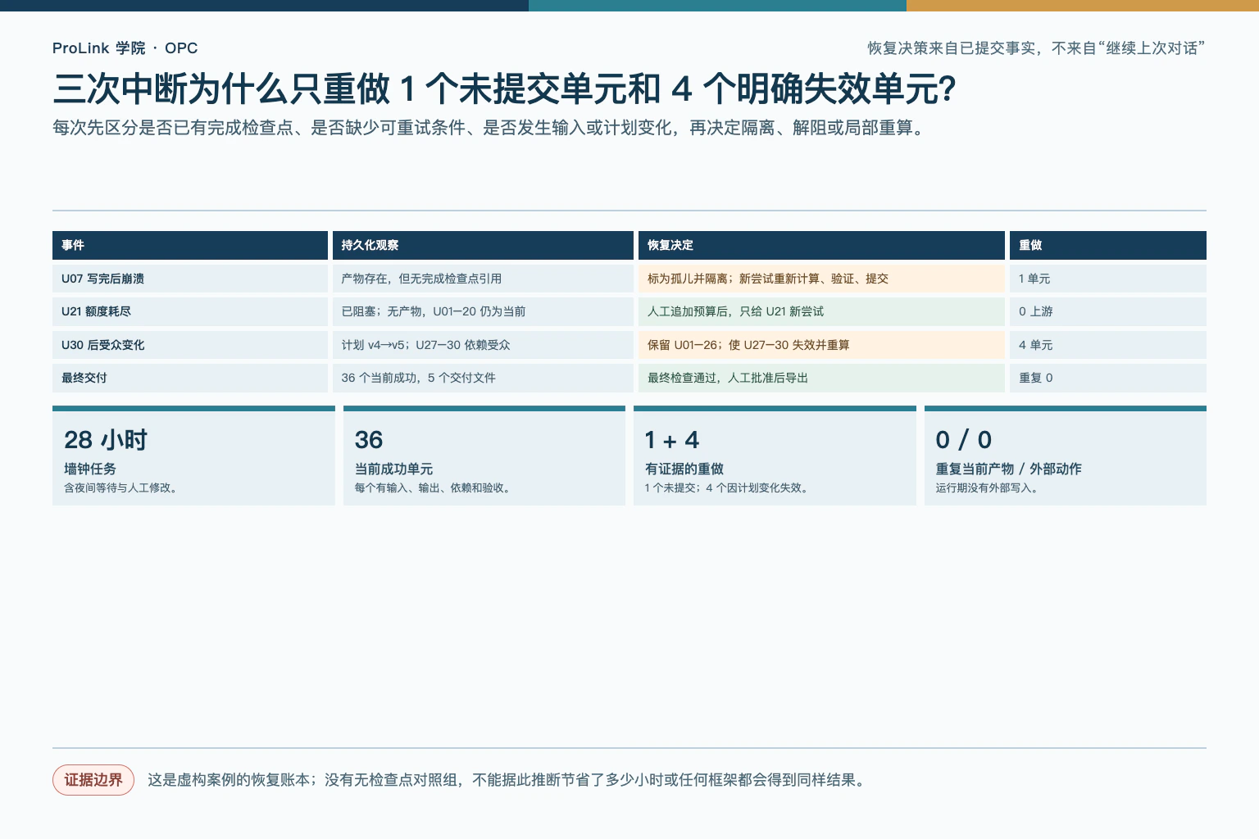This screenshot has height=839, width=1259.
Task: Click the '1 单元' redo cell
Action: [1108, 279]
